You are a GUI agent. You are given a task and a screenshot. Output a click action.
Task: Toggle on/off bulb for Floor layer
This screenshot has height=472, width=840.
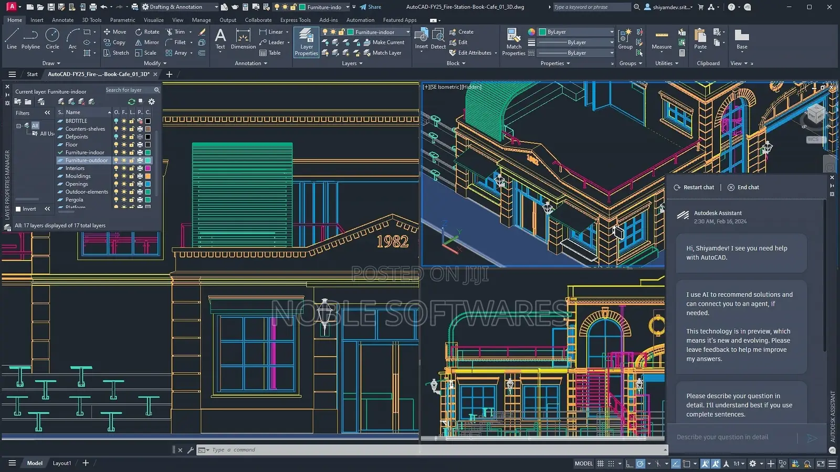[116, 145]
